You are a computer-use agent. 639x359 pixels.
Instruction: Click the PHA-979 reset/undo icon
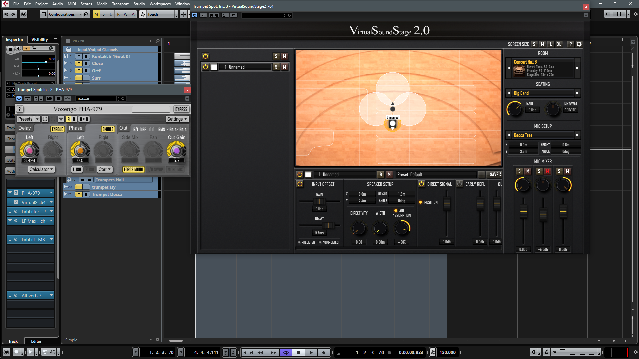[45, 119]
